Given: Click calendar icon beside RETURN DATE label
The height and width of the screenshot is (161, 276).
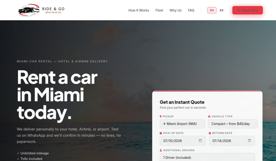Looking at the screenshot, I should click(210, 133).
